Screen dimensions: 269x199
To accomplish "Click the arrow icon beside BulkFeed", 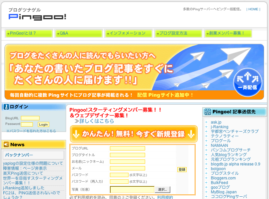I will tap(206, 182).
